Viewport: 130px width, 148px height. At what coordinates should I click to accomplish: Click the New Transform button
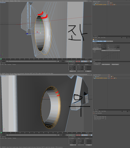coord(106,64)
